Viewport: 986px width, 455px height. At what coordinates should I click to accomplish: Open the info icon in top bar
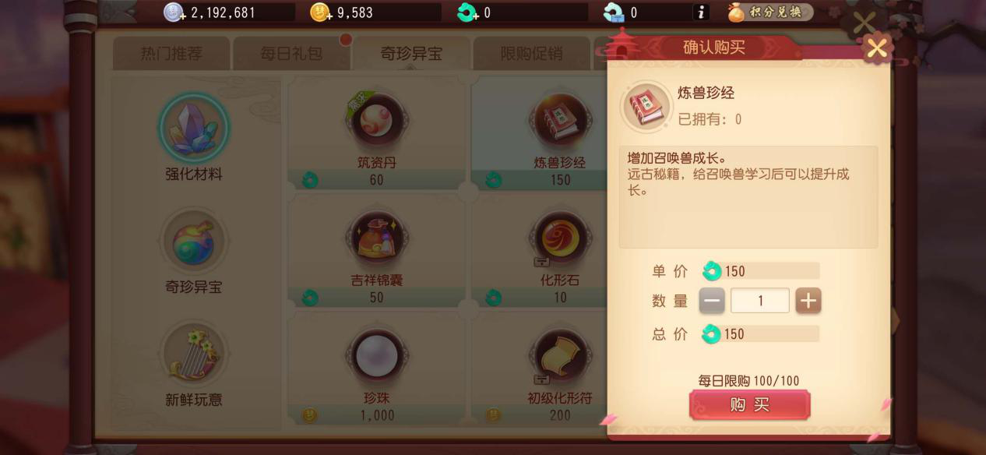701,12
